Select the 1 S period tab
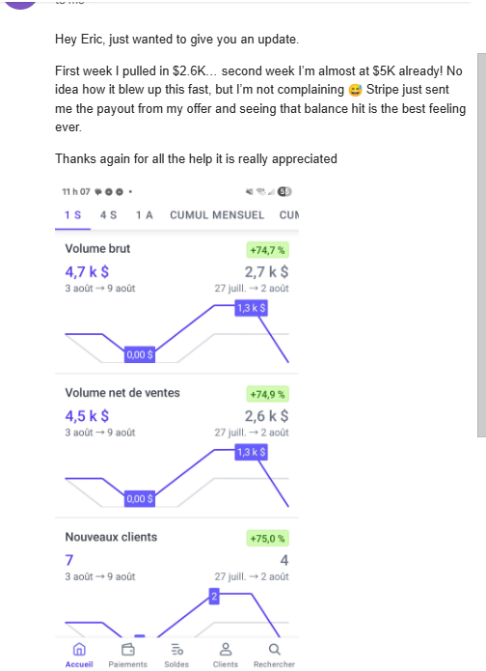Image resolution: width=486 pixels, height=671 pixels. click(72, 215)
